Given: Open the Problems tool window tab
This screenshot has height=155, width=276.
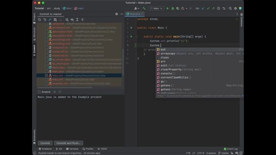Looking at the screenshot, I should (x=45, y=149).
